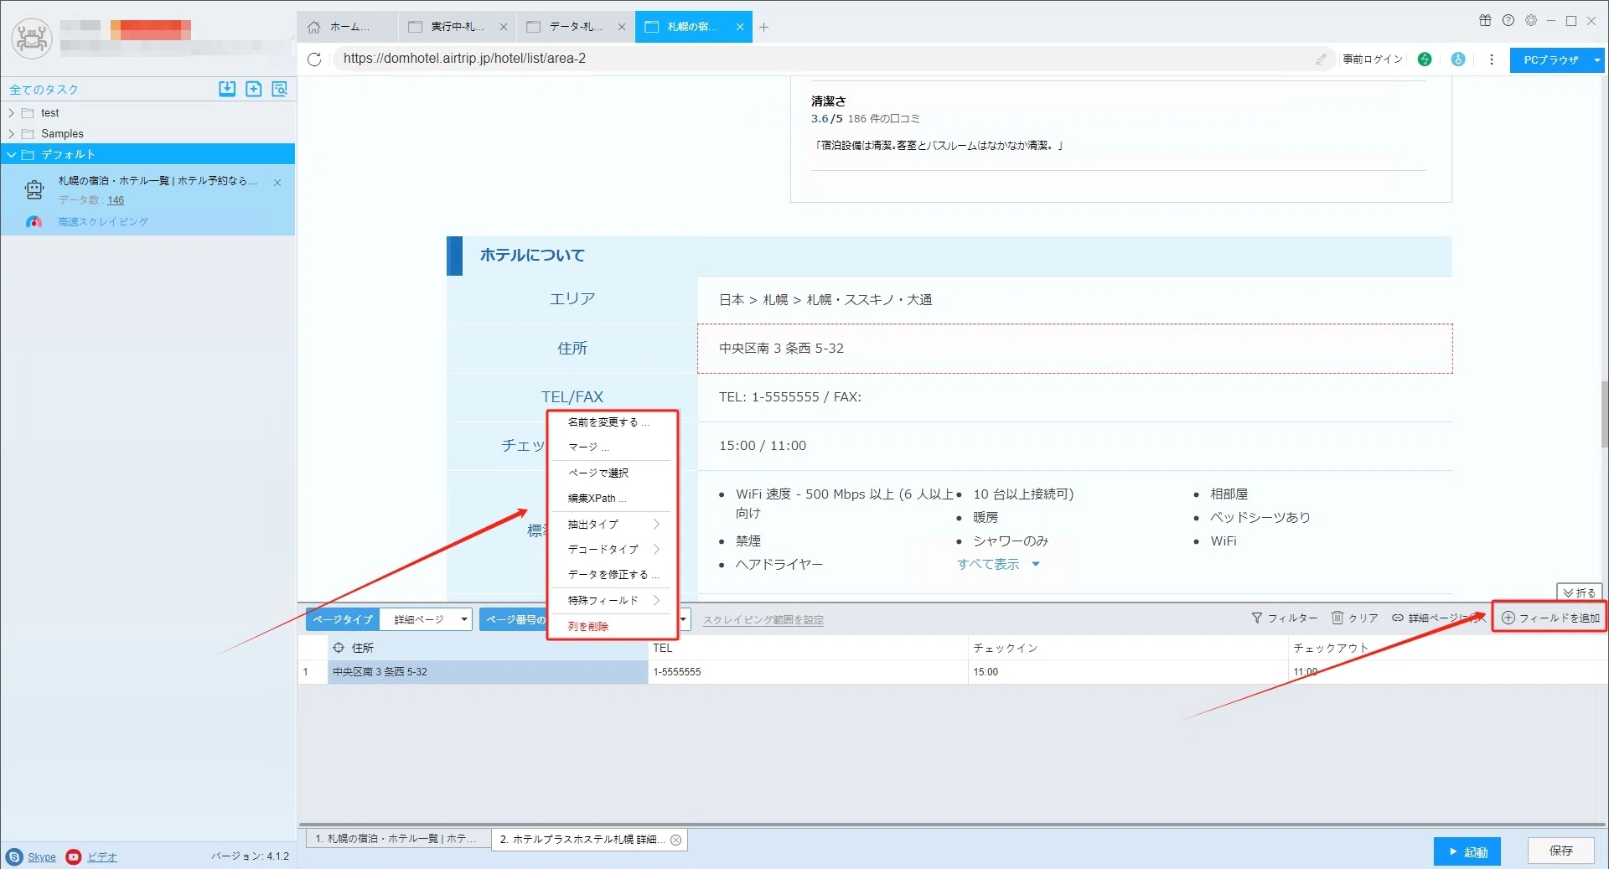Viewport: 1609px width, 869px height.
Task: Click the search tasks icon in sidebar
Action: pyautogui.click(x=280, y=89)
